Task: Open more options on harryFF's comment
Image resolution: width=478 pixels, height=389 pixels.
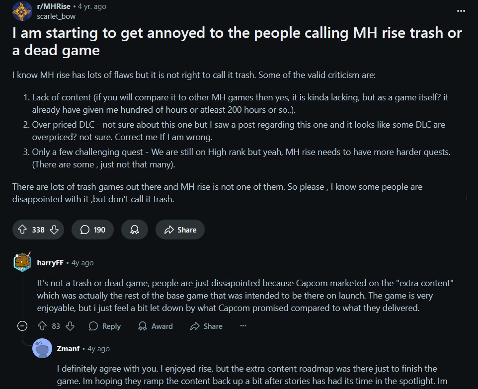Action: pos(243,326)
